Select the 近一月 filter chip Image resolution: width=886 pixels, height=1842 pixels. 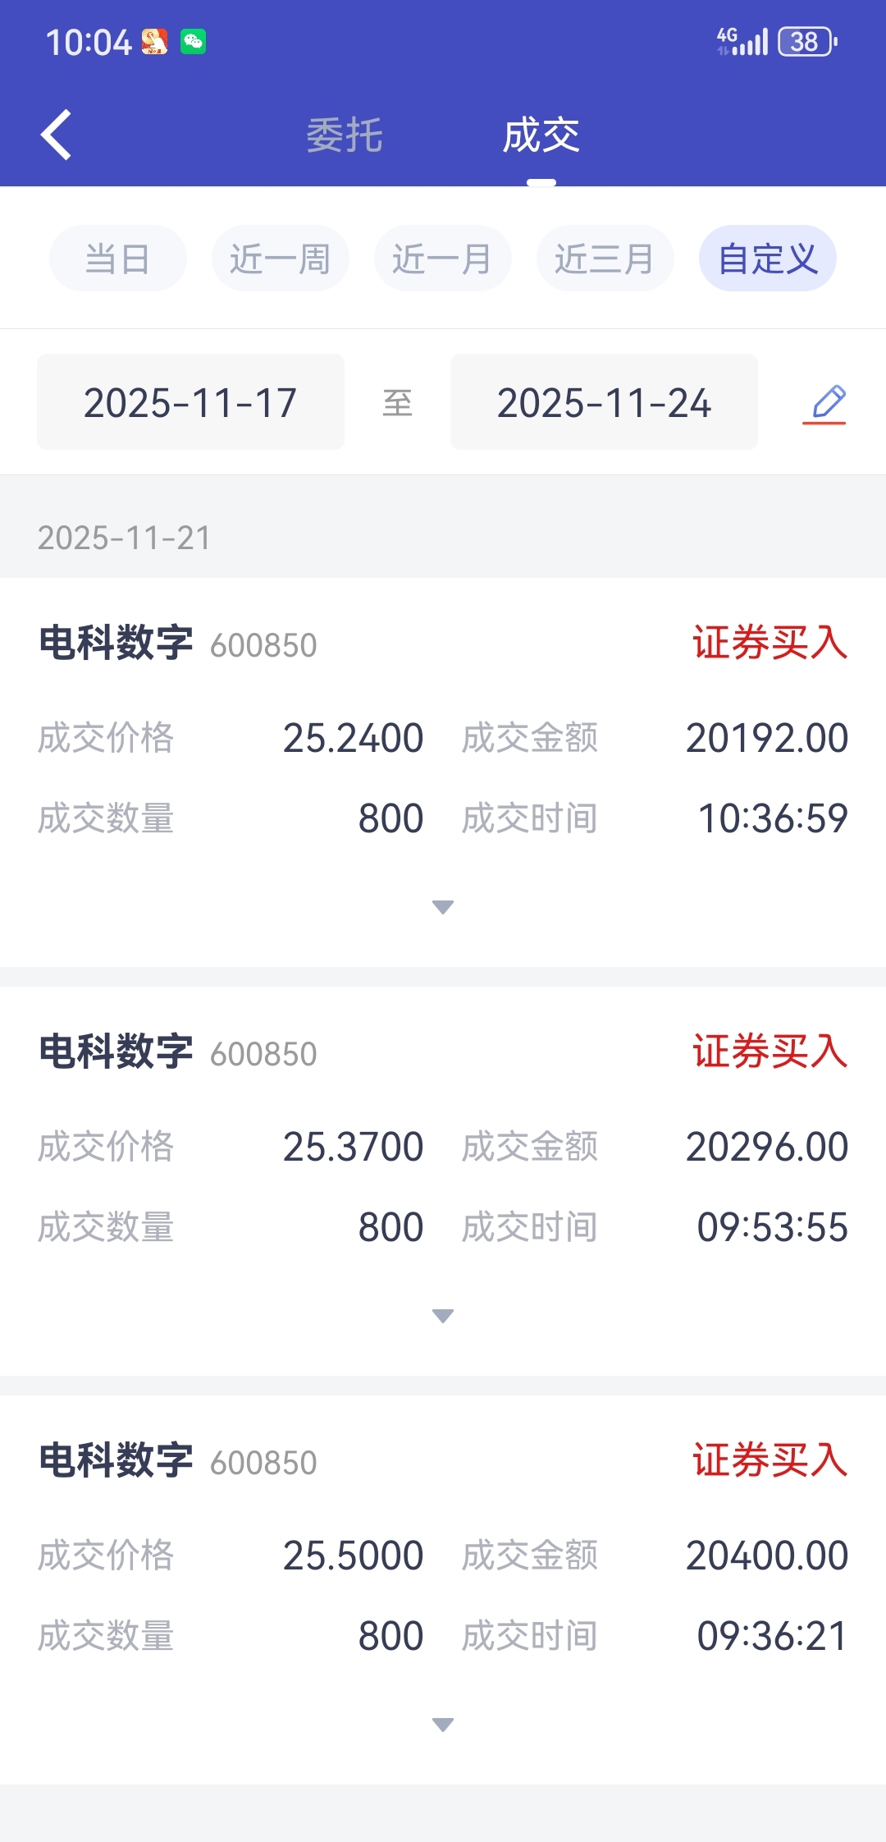click(x=443, y=259)
